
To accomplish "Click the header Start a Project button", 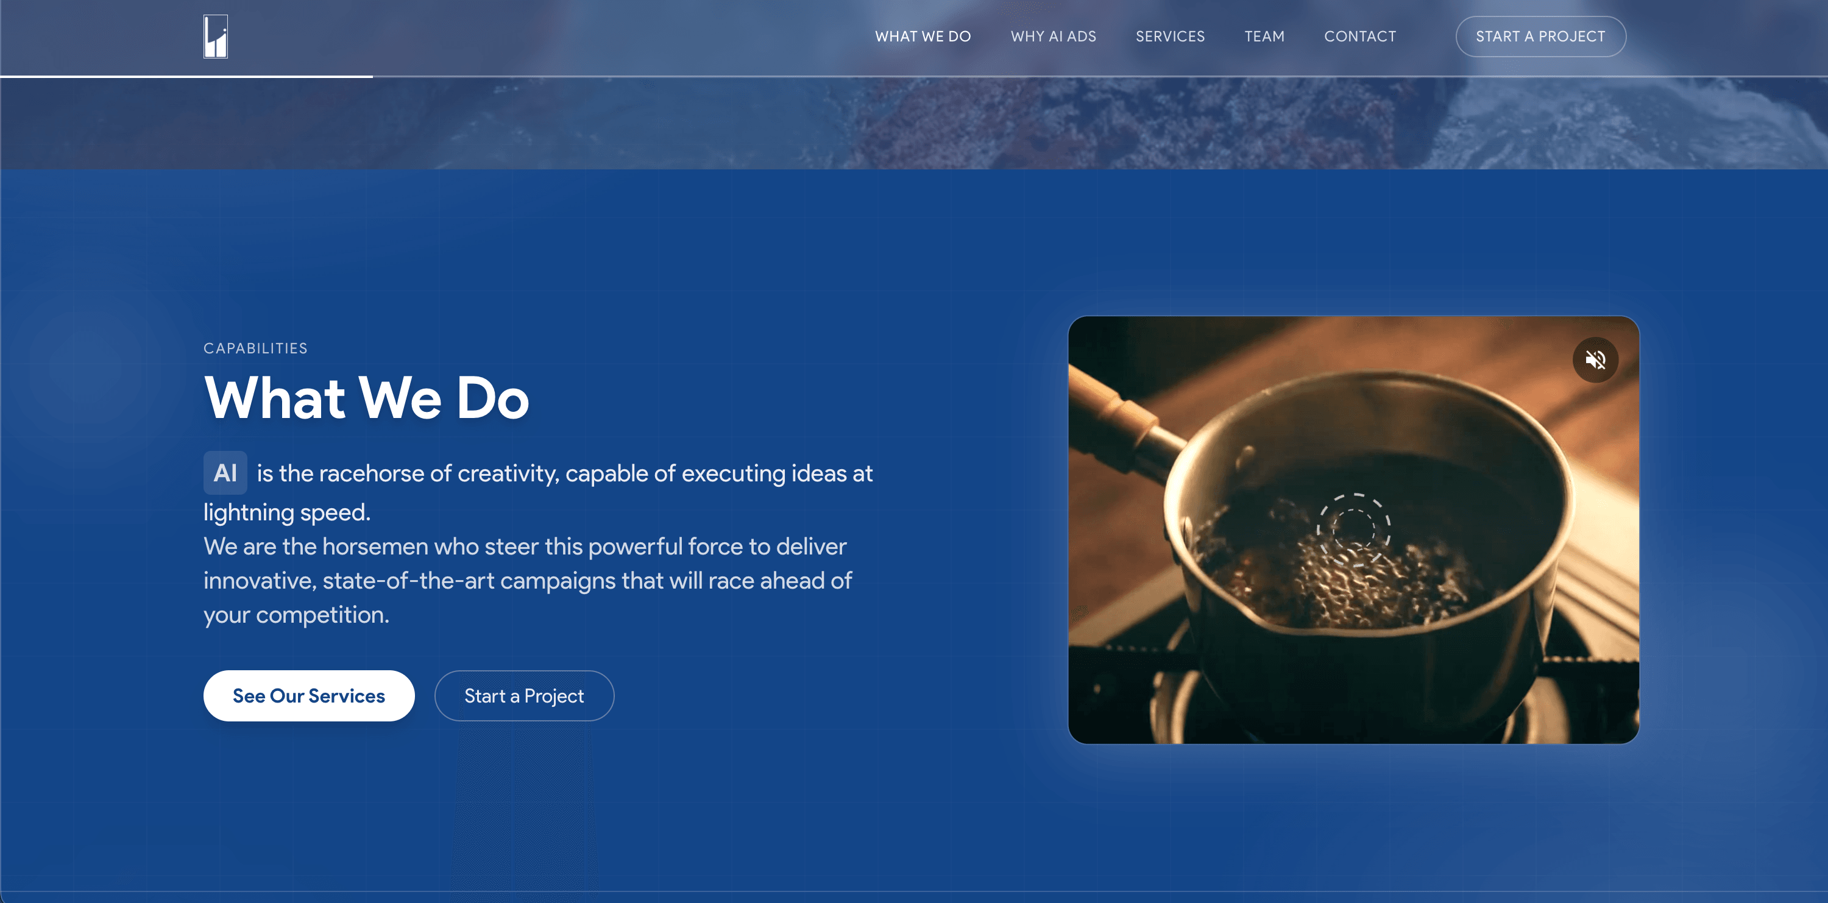I will 1540,36.
